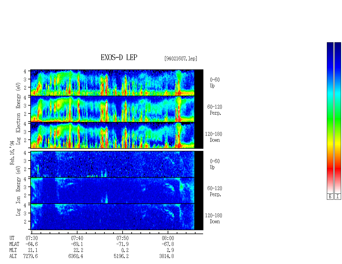The width and height of the screenshot is (342, 264).
Task: Click the boxed I label under colorbar
Action: (x=338, y=197)
